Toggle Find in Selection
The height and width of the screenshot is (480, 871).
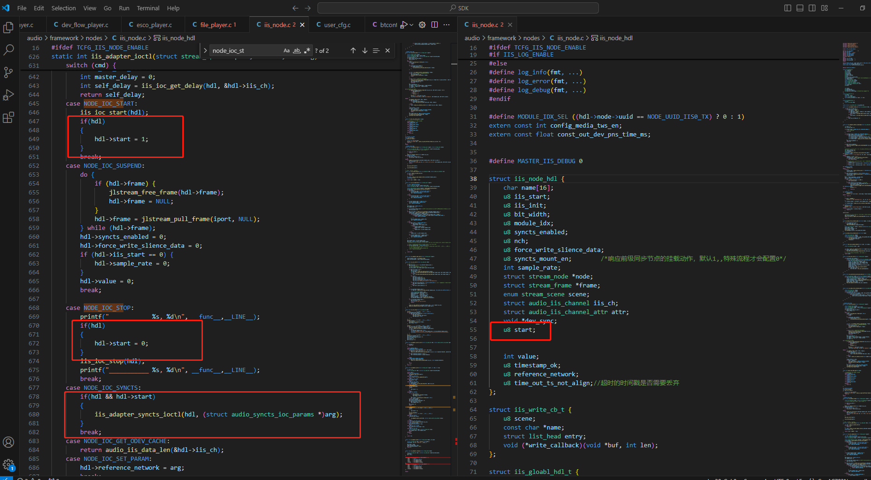(376, 50)
